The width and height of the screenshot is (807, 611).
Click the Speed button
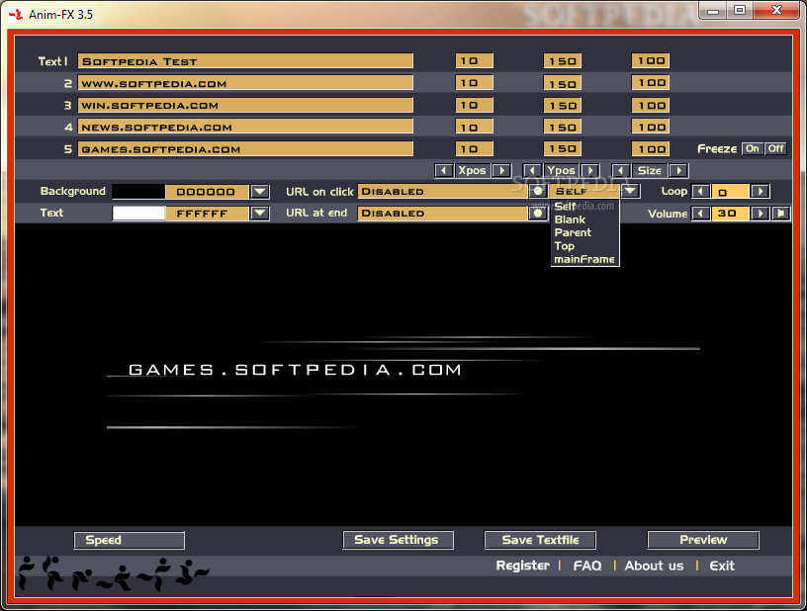(x=130, y=540)
